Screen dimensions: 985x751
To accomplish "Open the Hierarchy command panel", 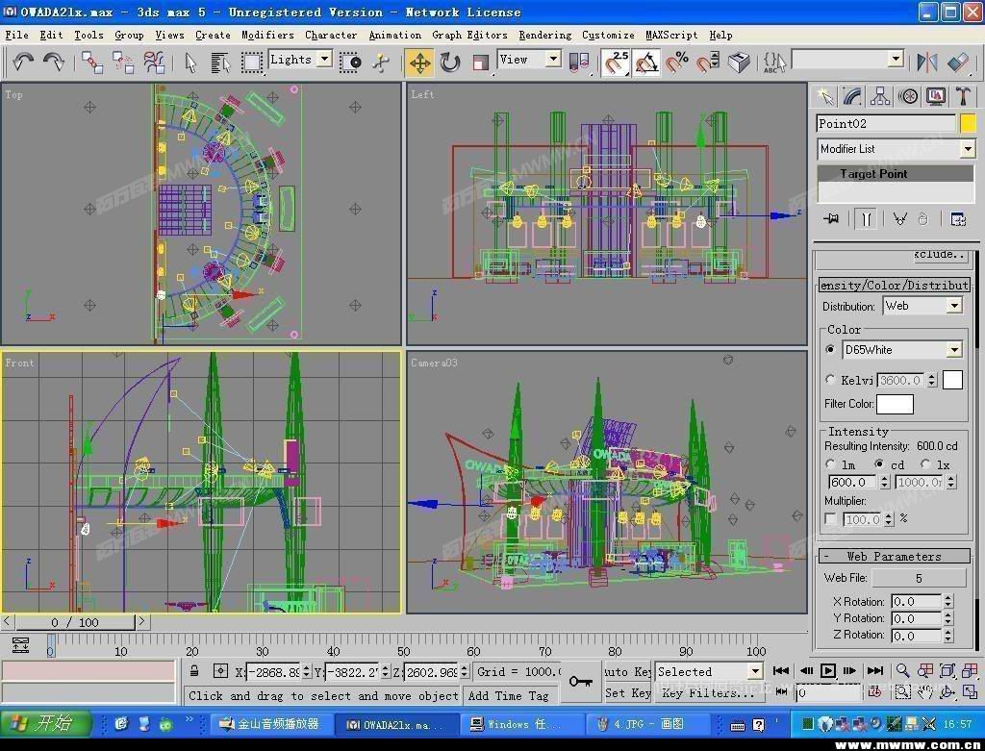I will coord(880,96).
